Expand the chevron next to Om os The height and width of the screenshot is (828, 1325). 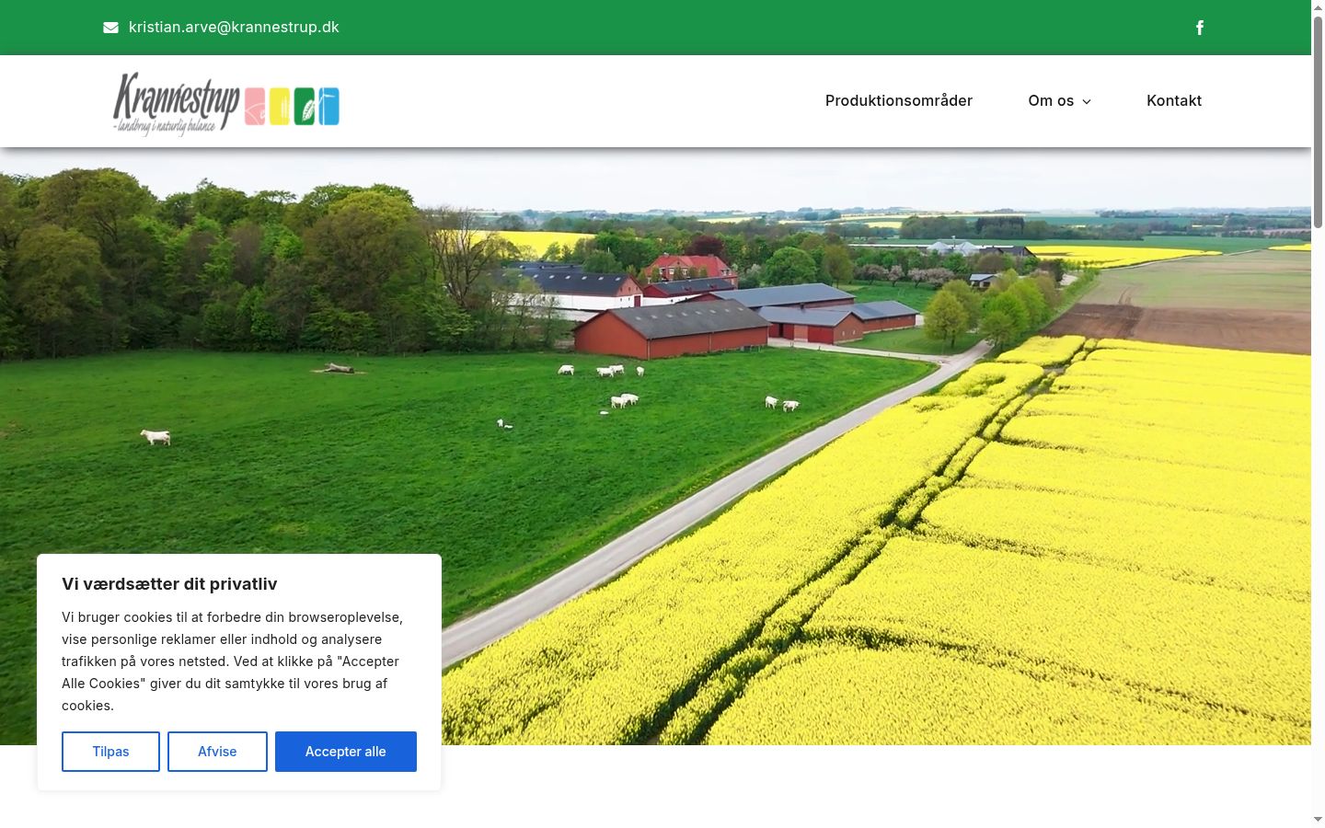[1087, 102]
